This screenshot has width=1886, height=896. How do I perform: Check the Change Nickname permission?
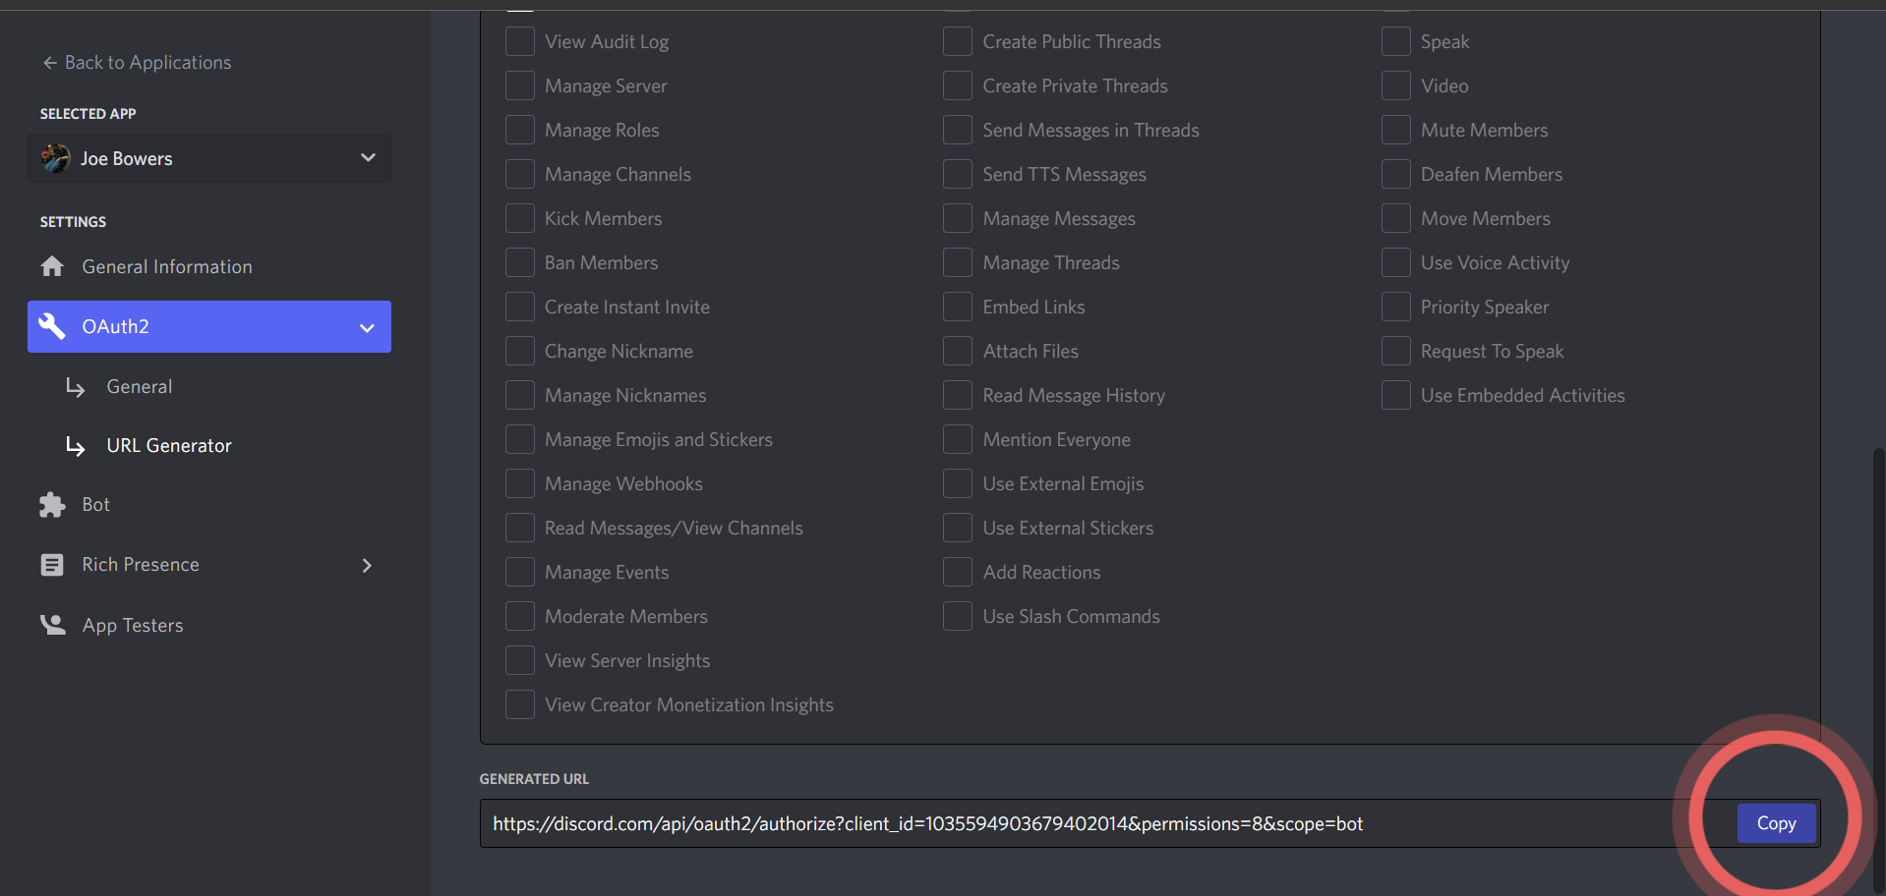point(520,351)
